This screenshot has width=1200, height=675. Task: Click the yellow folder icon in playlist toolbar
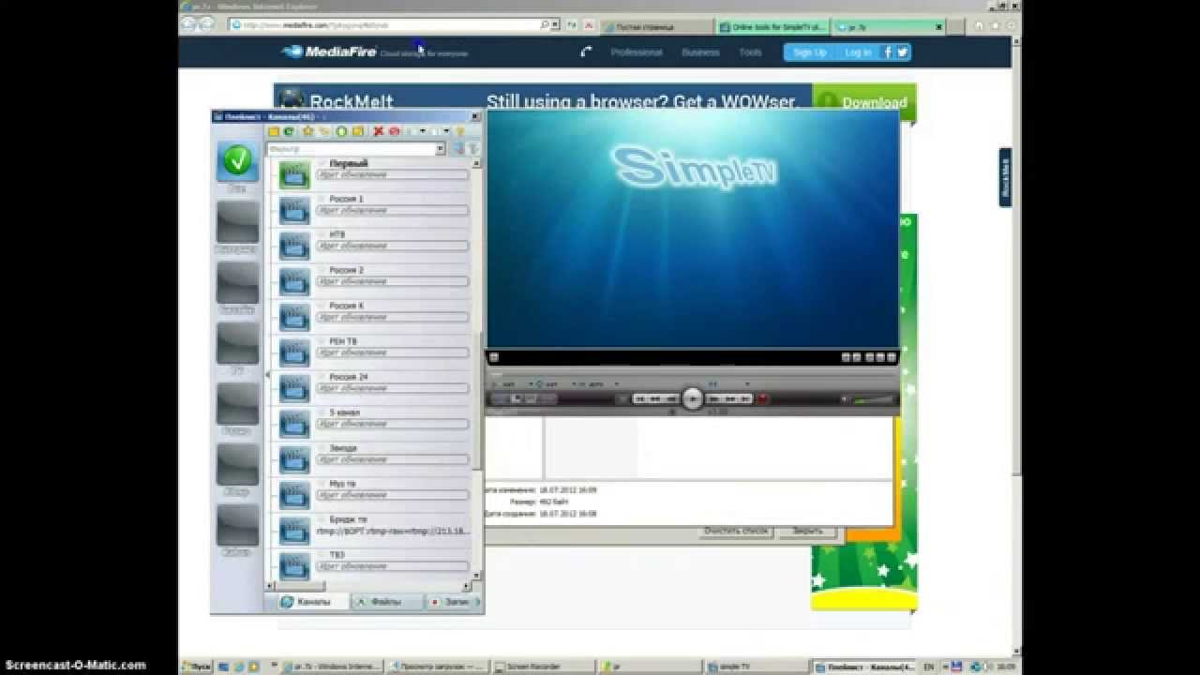[274, 131]
